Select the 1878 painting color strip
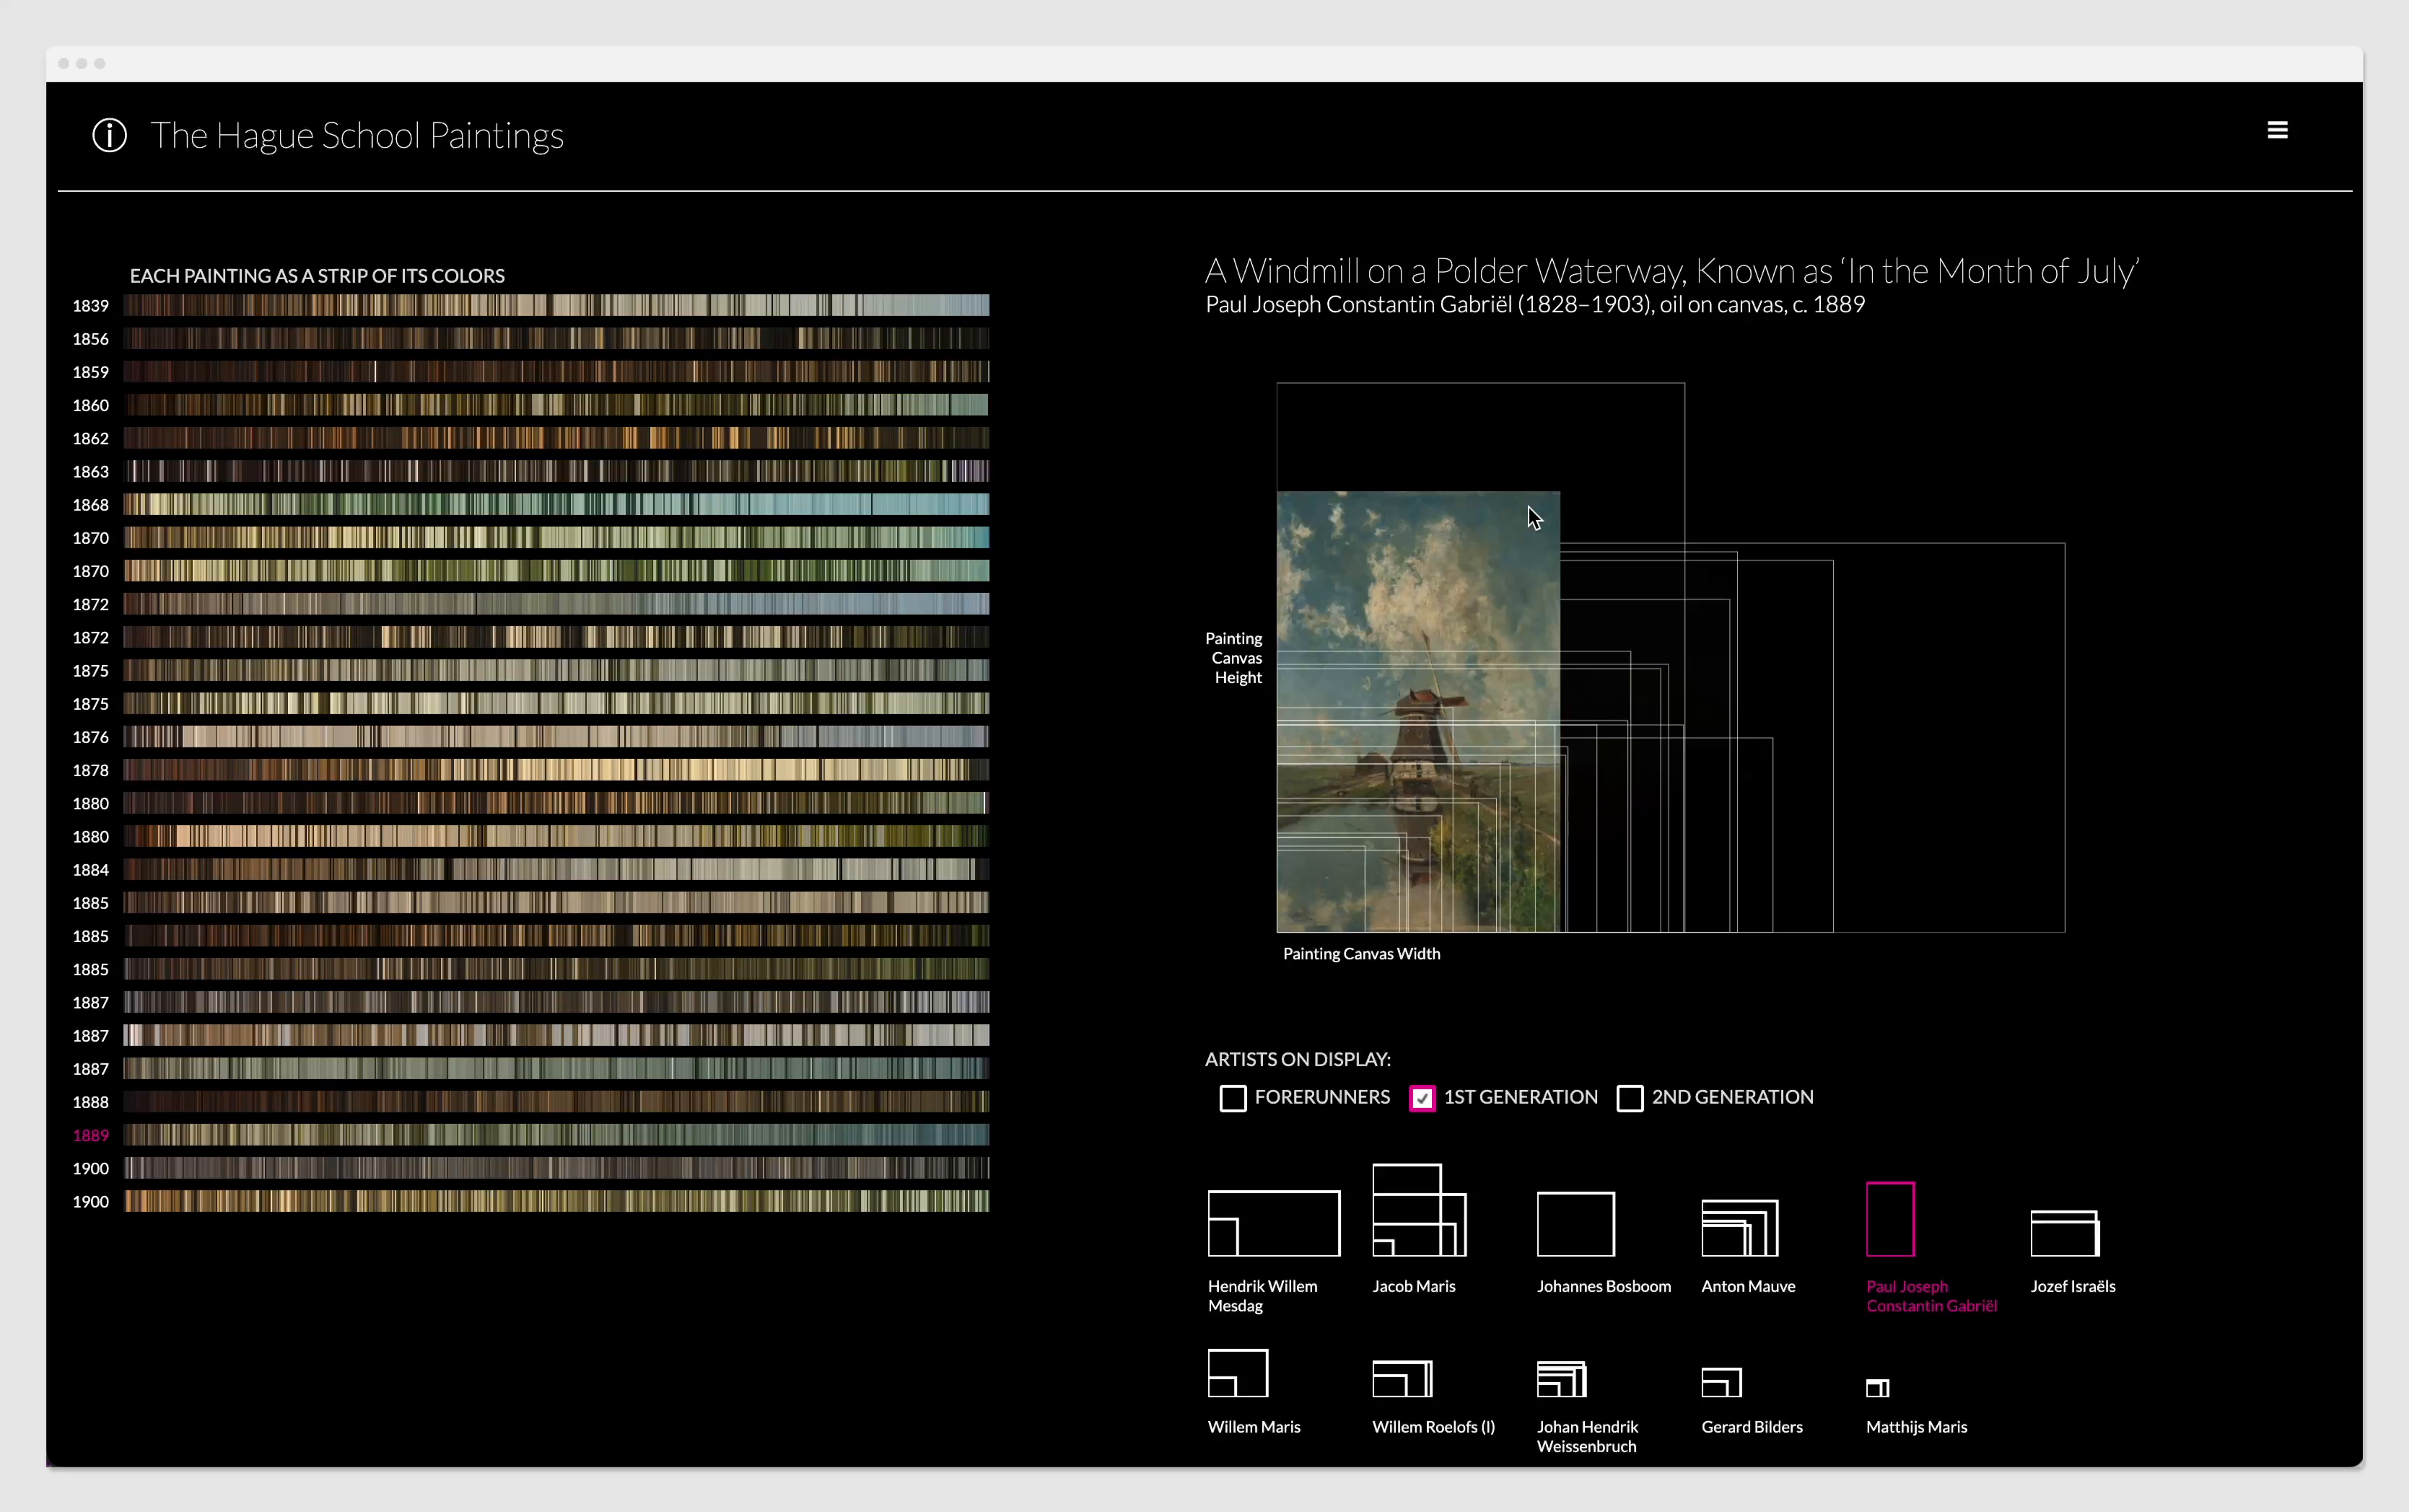The image size is (2409, 1512). [556, 769]
